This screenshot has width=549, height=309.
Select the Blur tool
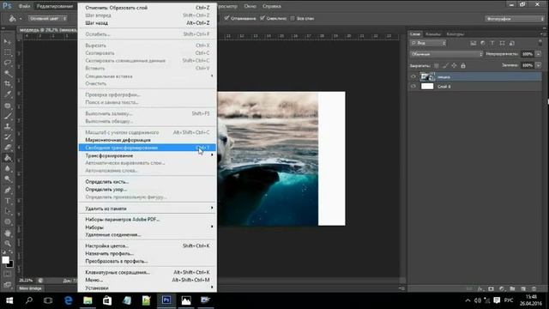pyautogui.click(x=8, y=168)
